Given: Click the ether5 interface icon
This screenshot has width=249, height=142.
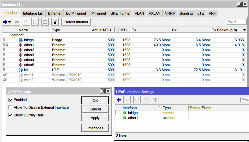Looking at the screenshot, I should (21, 65).
